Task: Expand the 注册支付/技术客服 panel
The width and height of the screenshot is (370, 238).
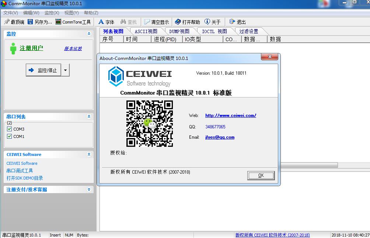Action: point(89,189)
